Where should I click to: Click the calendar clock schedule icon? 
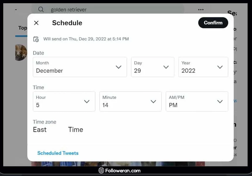click(x=36, y=39)
